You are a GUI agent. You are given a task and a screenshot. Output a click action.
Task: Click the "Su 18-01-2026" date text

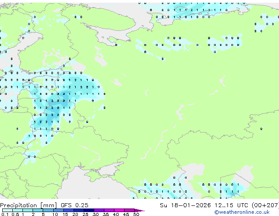(185, 205)
